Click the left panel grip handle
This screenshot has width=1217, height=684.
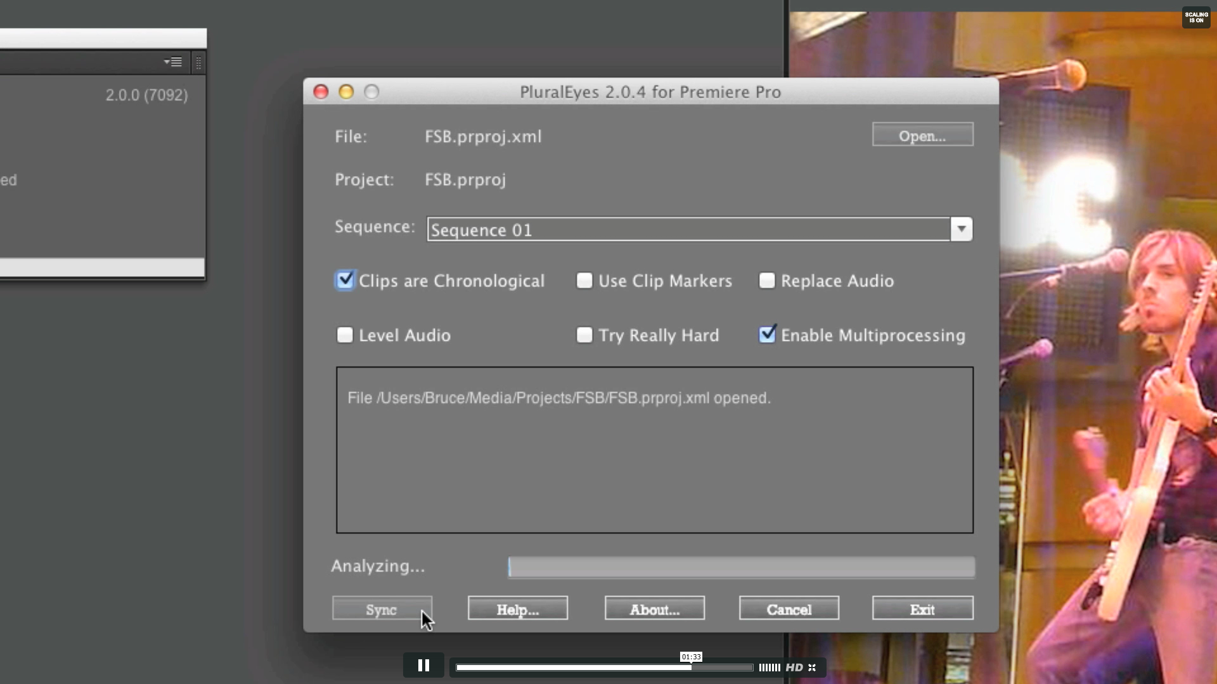point(198,63)
